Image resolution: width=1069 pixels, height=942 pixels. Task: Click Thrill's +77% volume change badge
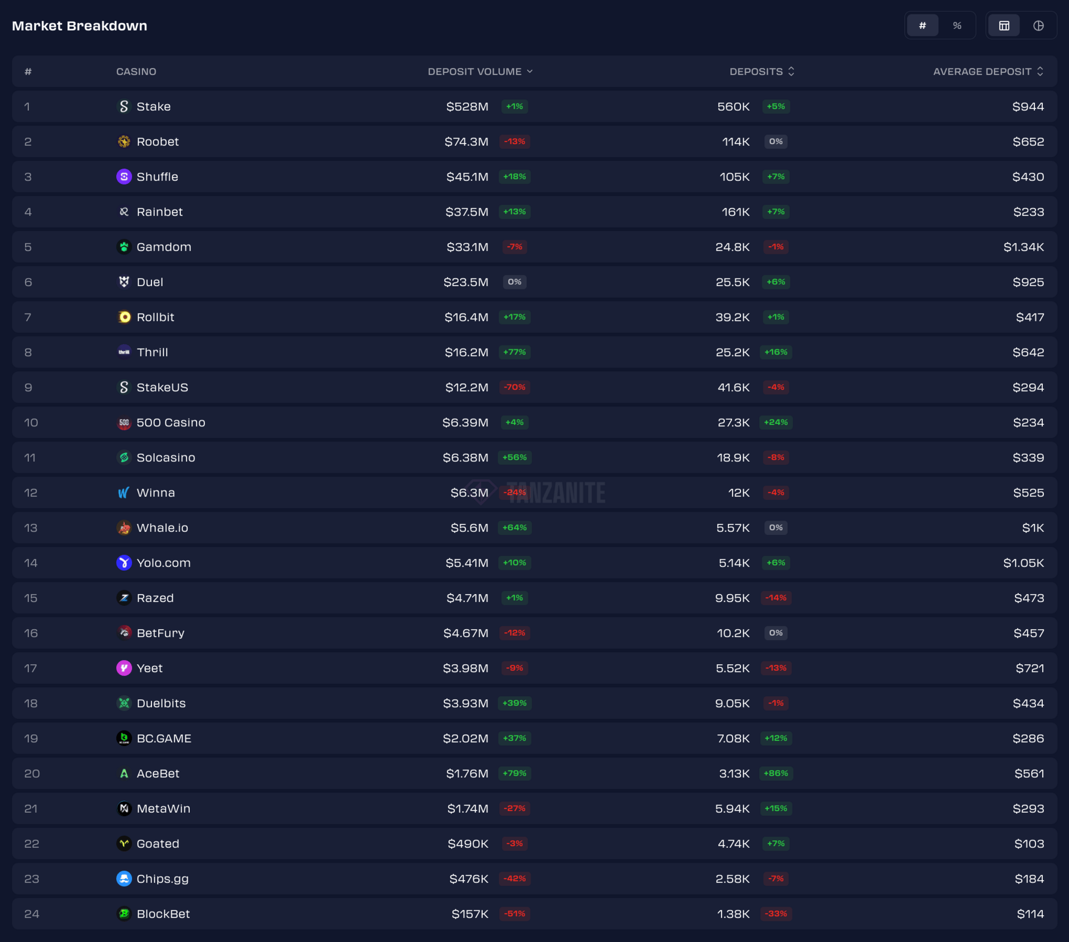click(x=514, y=352)
